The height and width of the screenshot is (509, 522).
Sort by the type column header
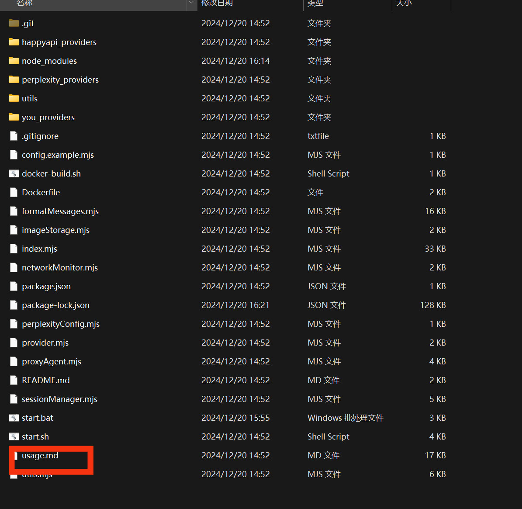(315, 3)
